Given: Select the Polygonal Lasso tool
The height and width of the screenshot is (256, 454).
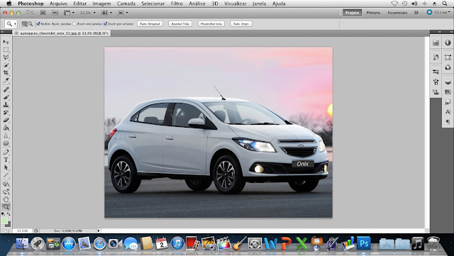Looking at the screenshot, I should (6, 57).
